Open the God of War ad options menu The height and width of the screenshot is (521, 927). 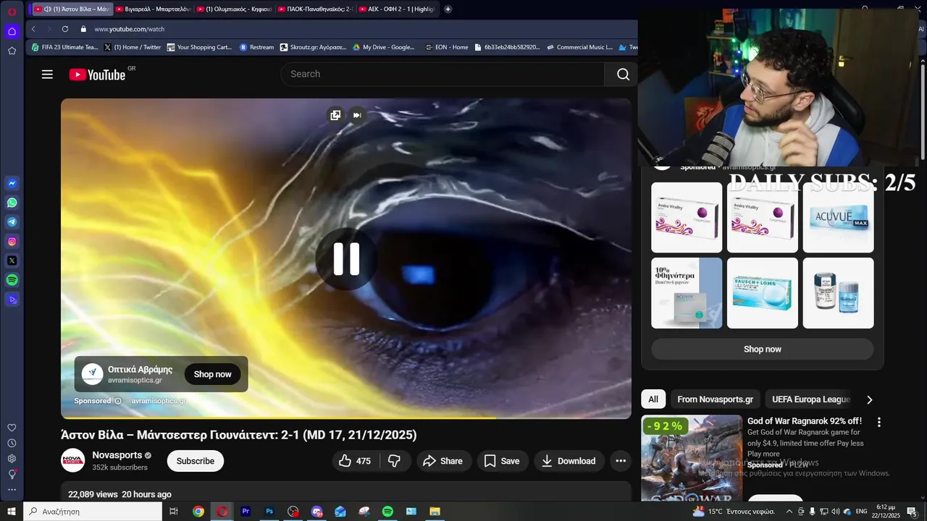point(879,422)
